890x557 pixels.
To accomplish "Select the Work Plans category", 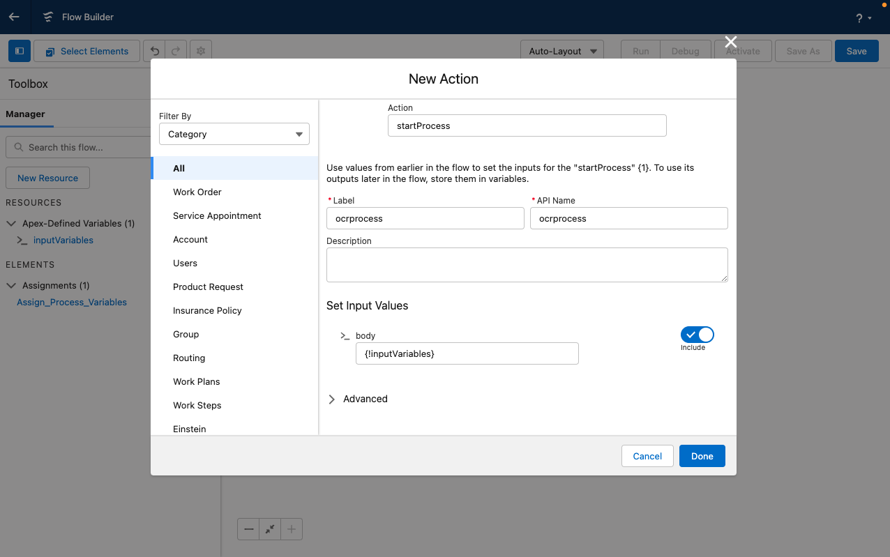I will coord(234,381).
